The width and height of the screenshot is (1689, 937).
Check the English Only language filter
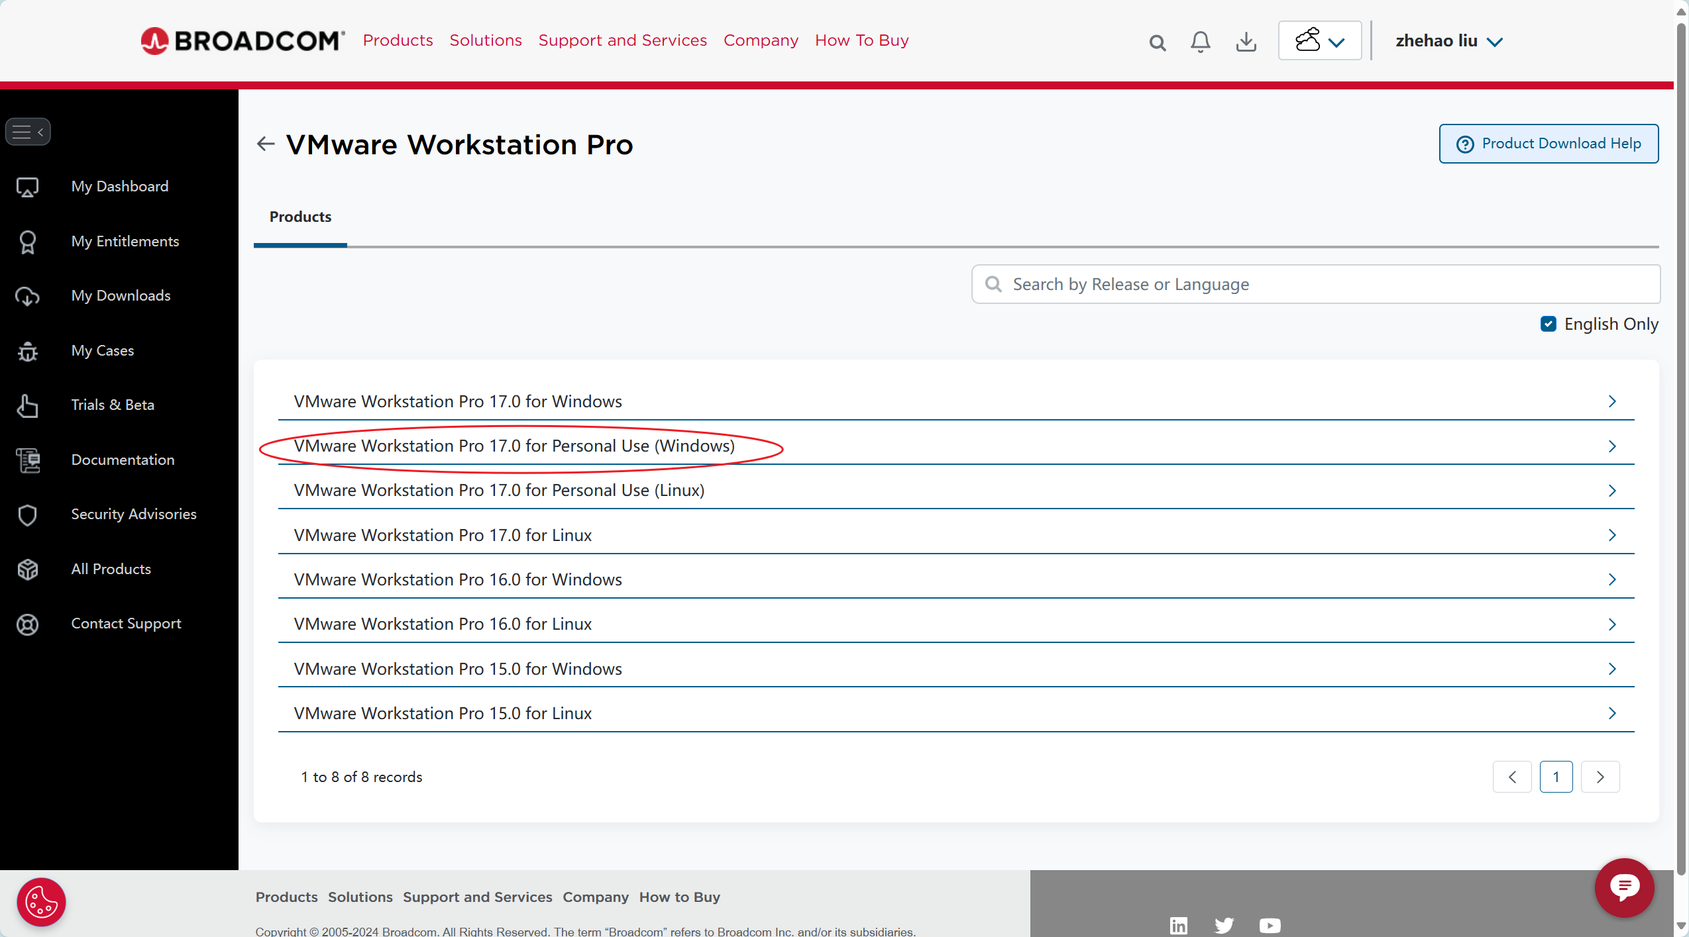click(x=1547, y=324)
